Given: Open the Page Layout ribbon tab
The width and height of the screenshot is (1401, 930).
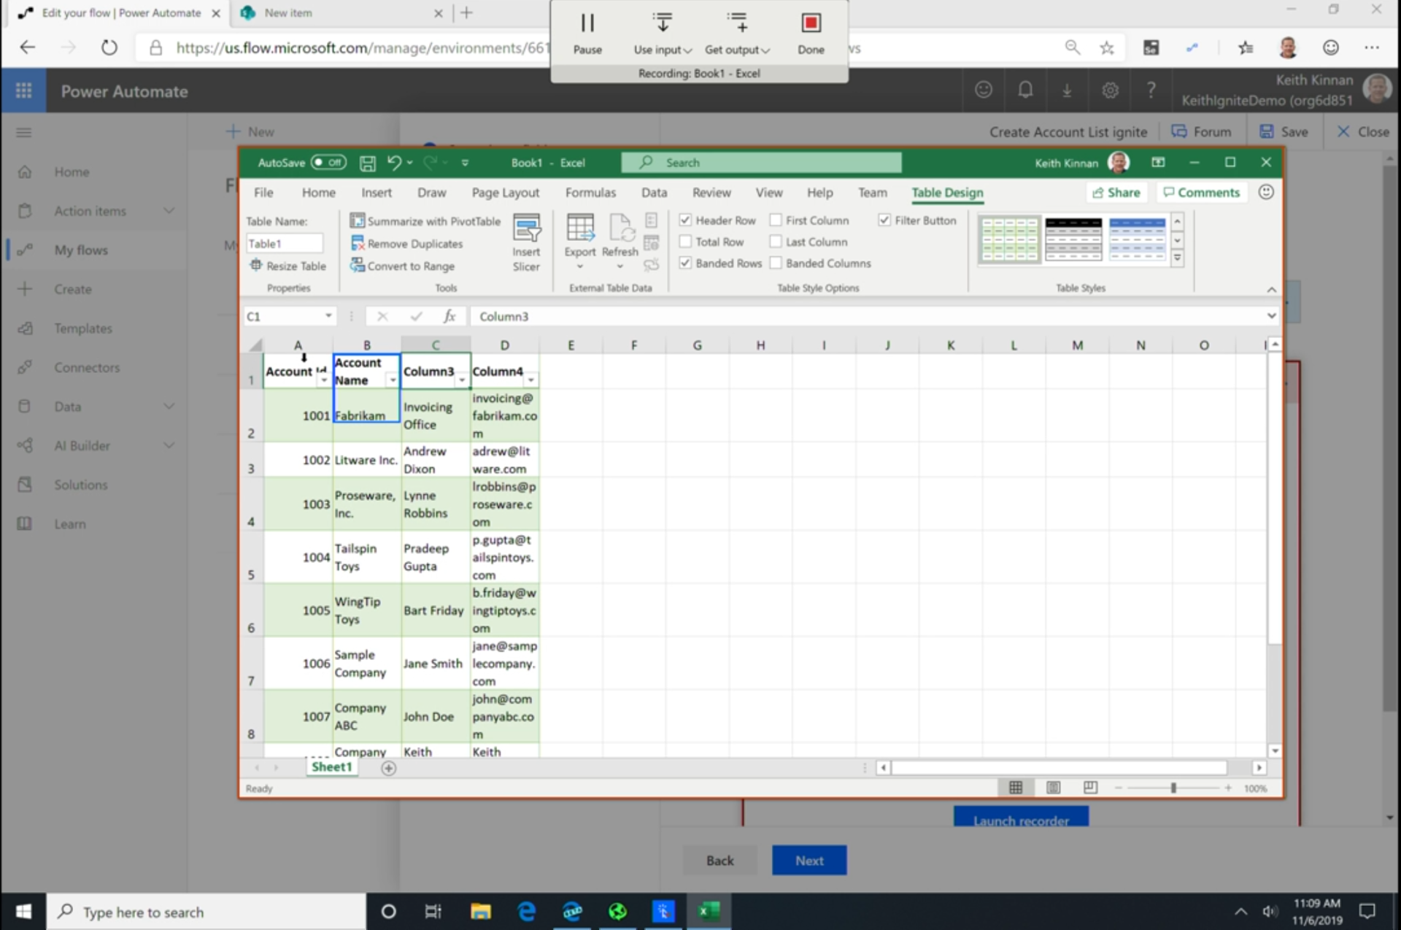Looking at the screenshot, I should click(506, 192).
